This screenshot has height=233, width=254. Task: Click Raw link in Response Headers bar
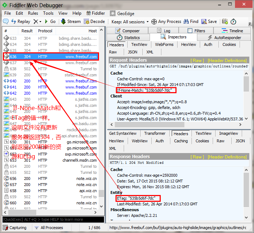(197, 157)
